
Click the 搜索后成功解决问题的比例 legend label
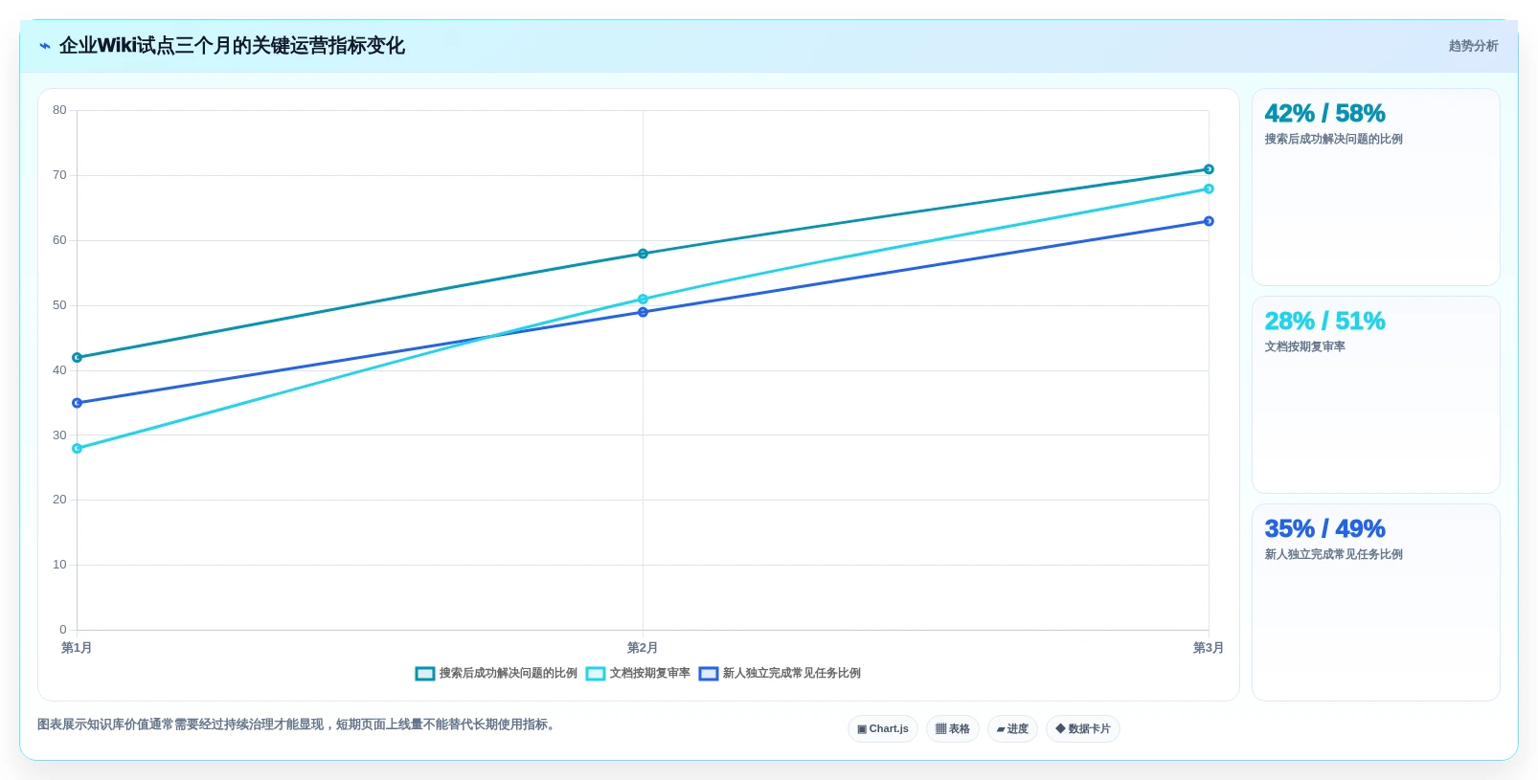[509, 674]
